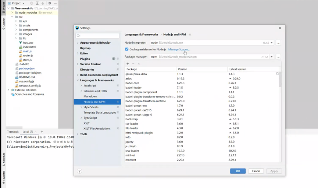
Task: Remove package with minus icon
Action: [133, 64]
